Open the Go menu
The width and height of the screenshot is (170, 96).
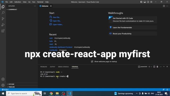tap(29, 2)
